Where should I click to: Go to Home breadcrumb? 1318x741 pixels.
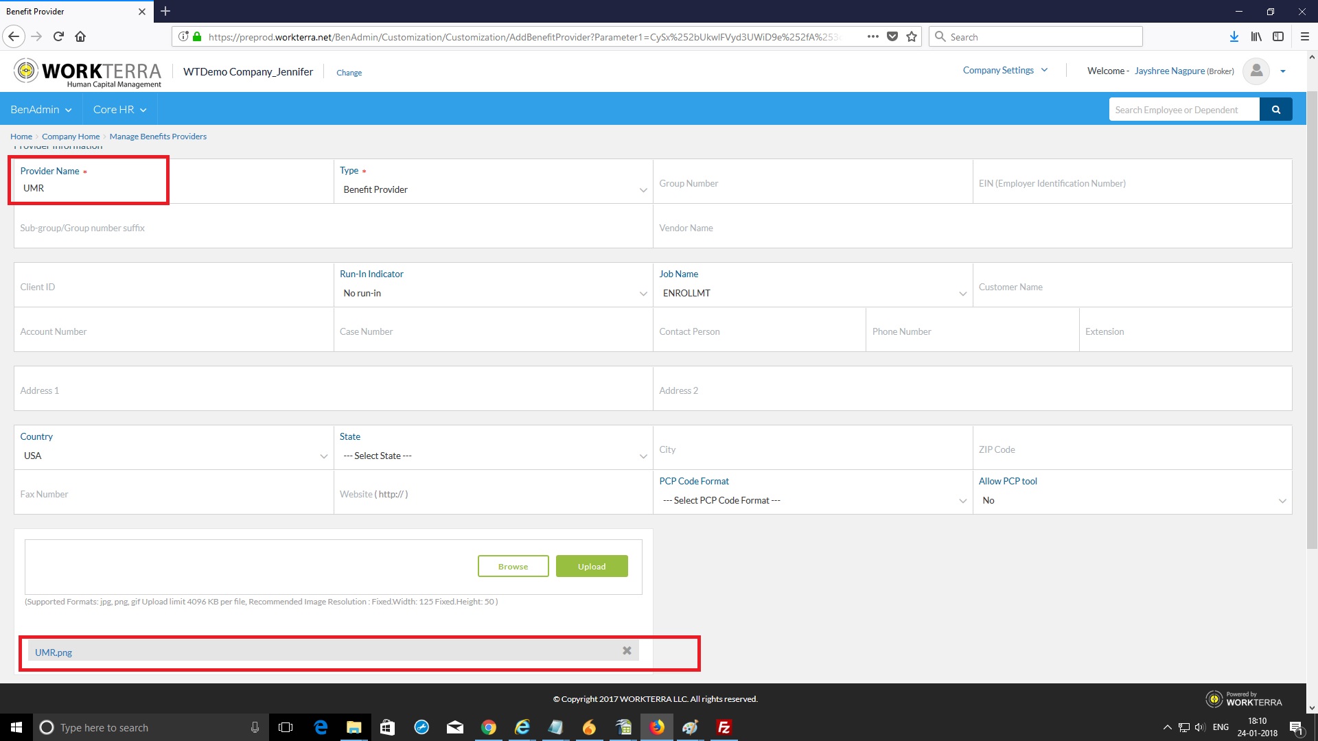(x=21, y=137)
